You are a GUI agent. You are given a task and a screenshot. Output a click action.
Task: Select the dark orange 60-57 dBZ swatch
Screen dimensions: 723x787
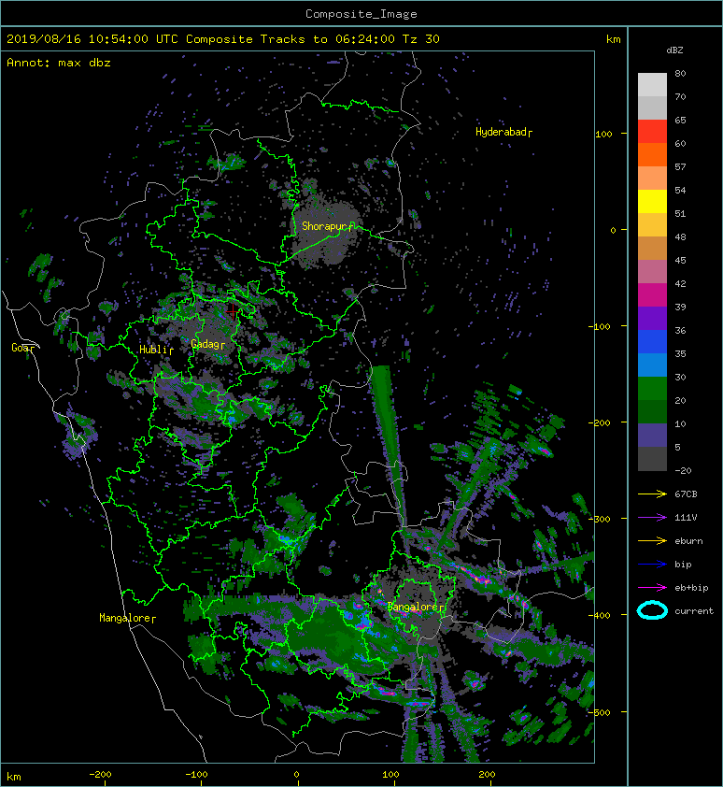click(x=652, y=154)
